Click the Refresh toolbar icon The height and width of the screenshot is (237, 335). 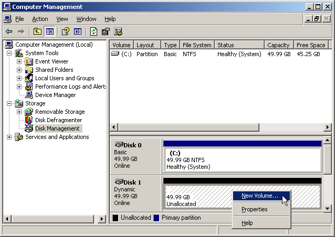93,31
